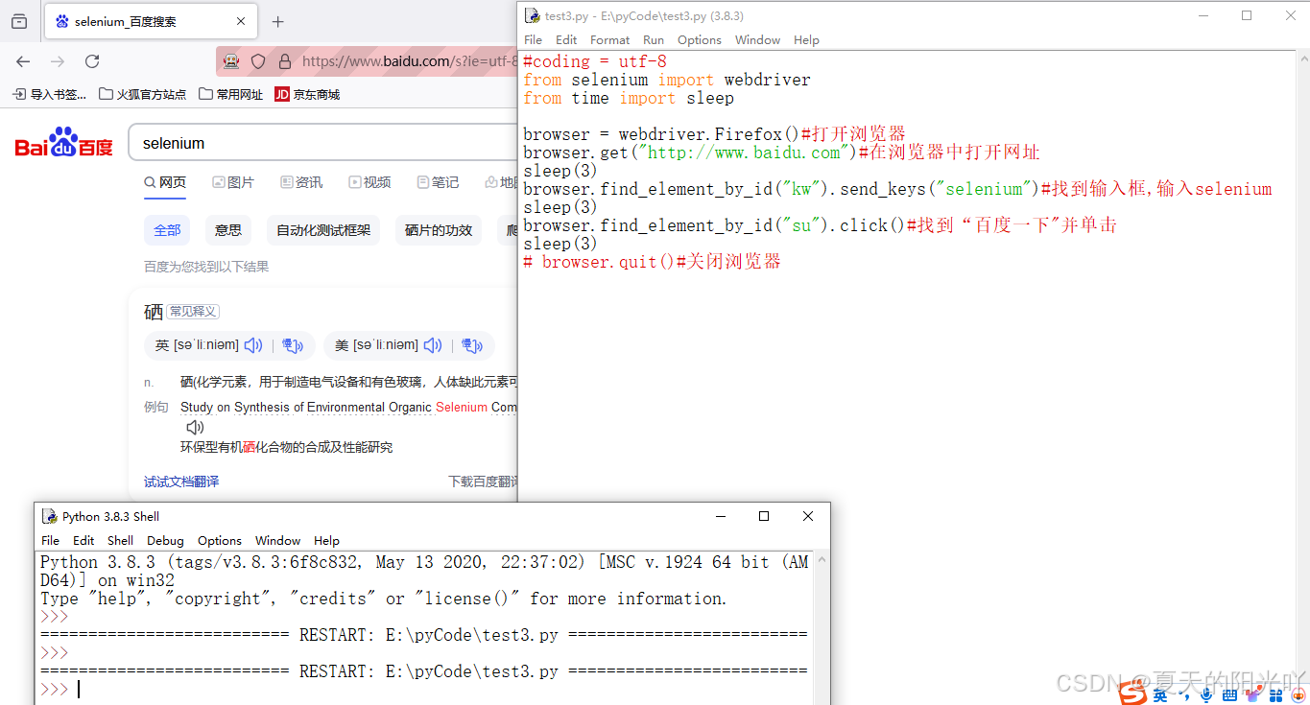Click the Baidu logo
This screenshot has width=1310, height=705.
[63, 143]
